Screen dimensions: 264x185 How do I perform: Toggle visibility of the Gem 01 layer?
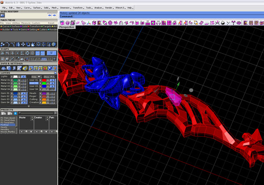click(24, 93)
